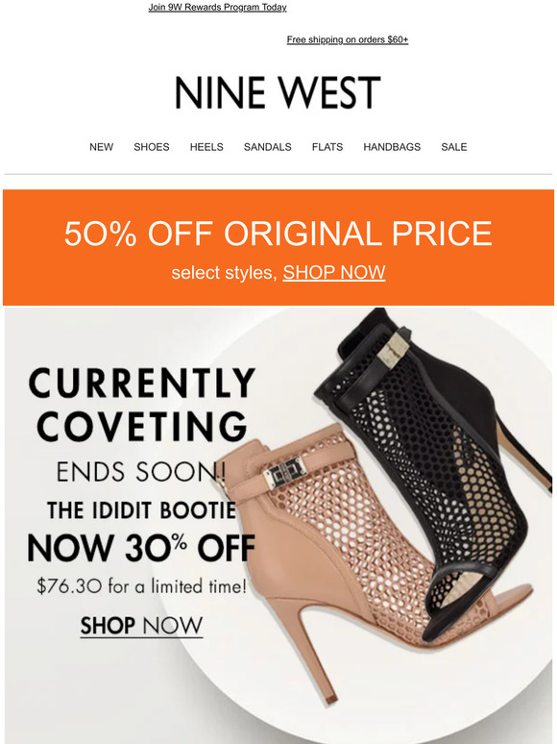Go to the SALE section
The image size is (557, 744).
click(x=453, y=147)
